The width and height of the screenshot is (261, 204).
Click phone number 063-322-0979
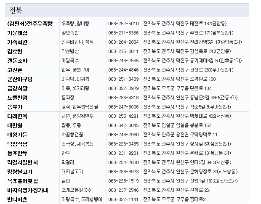pos(123,88)
